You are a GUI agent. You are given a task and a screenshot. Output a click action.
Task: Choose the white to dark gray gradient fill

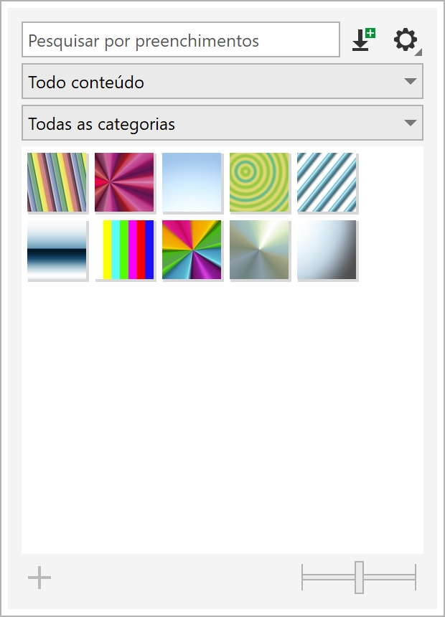click(327, 250)
